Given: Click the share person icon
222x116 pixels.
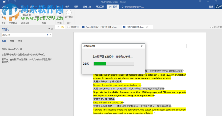Looking at the screenshot, I should point(217,7).
